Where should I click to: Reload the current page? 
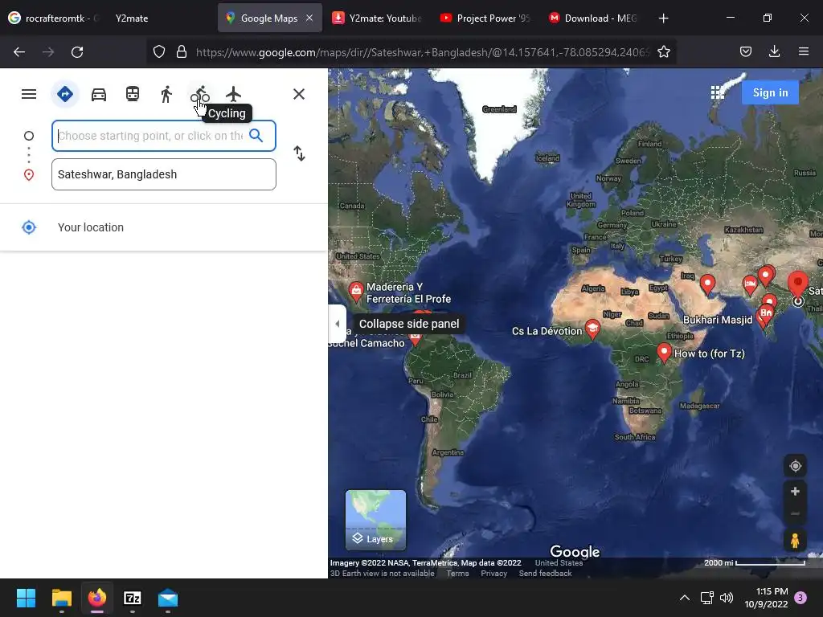[77, 52]
